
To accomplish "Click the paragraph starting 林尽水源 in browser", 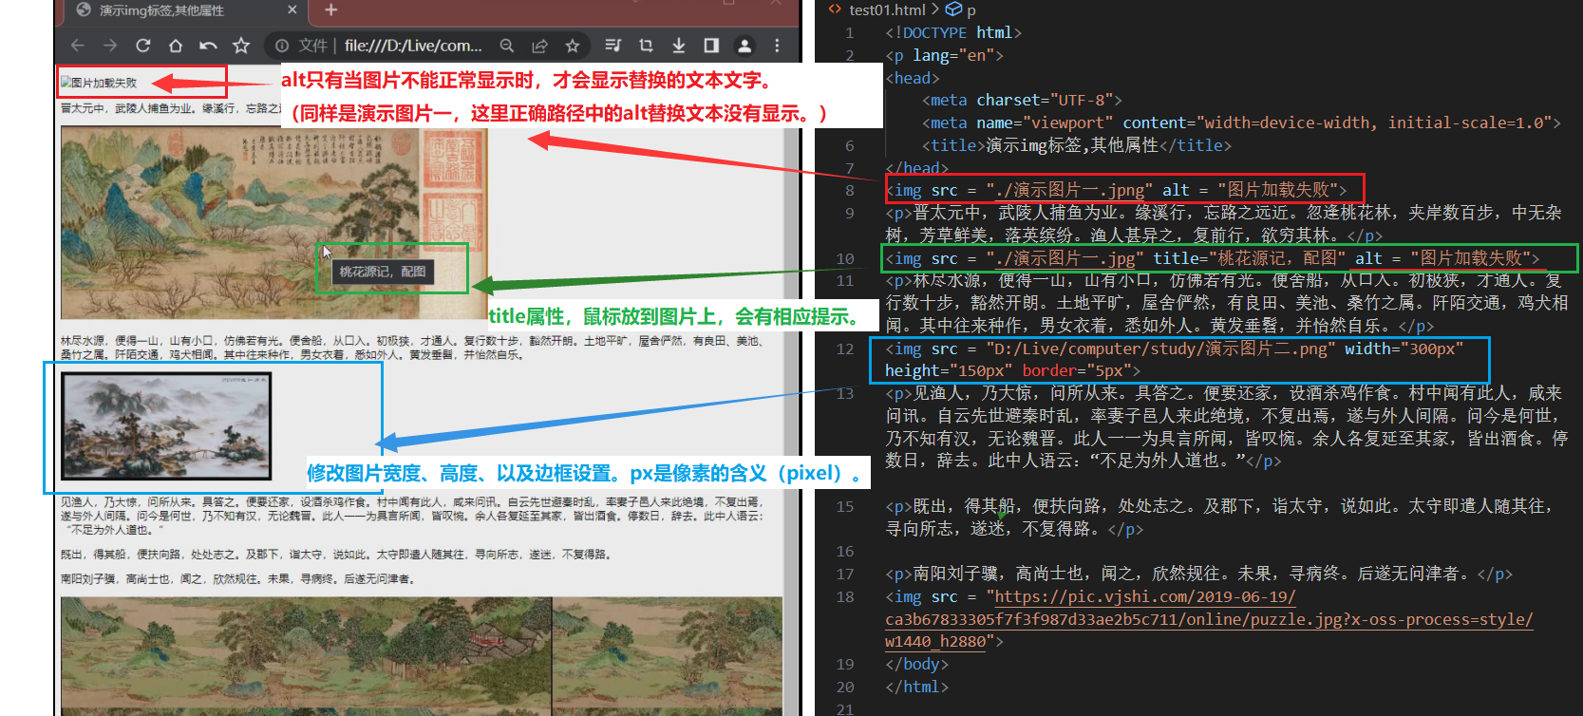I will (x=412, y=348).
